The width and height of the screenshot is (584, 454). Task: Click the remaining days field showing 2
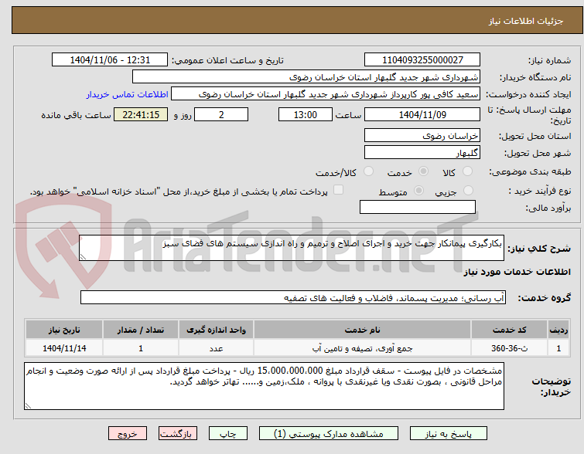[221, 114]
